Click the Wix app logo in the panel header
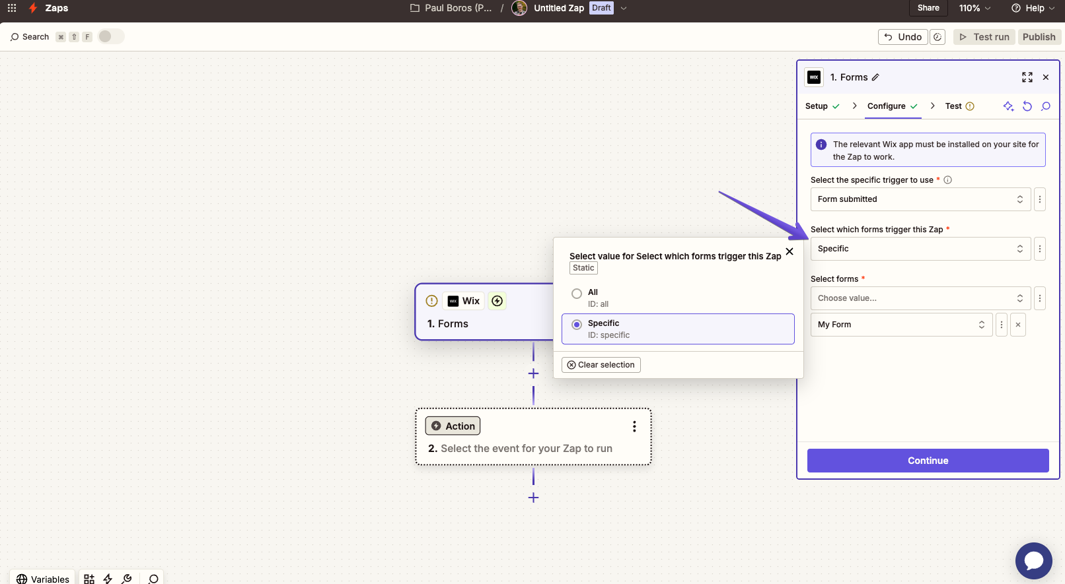The width and height of the screenshot is (1065, 584). tap(814, 77)
